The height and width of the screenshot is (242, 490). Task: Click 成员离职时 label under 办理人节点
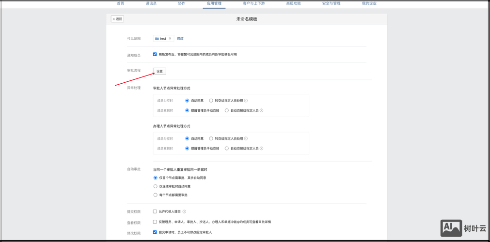165,148
